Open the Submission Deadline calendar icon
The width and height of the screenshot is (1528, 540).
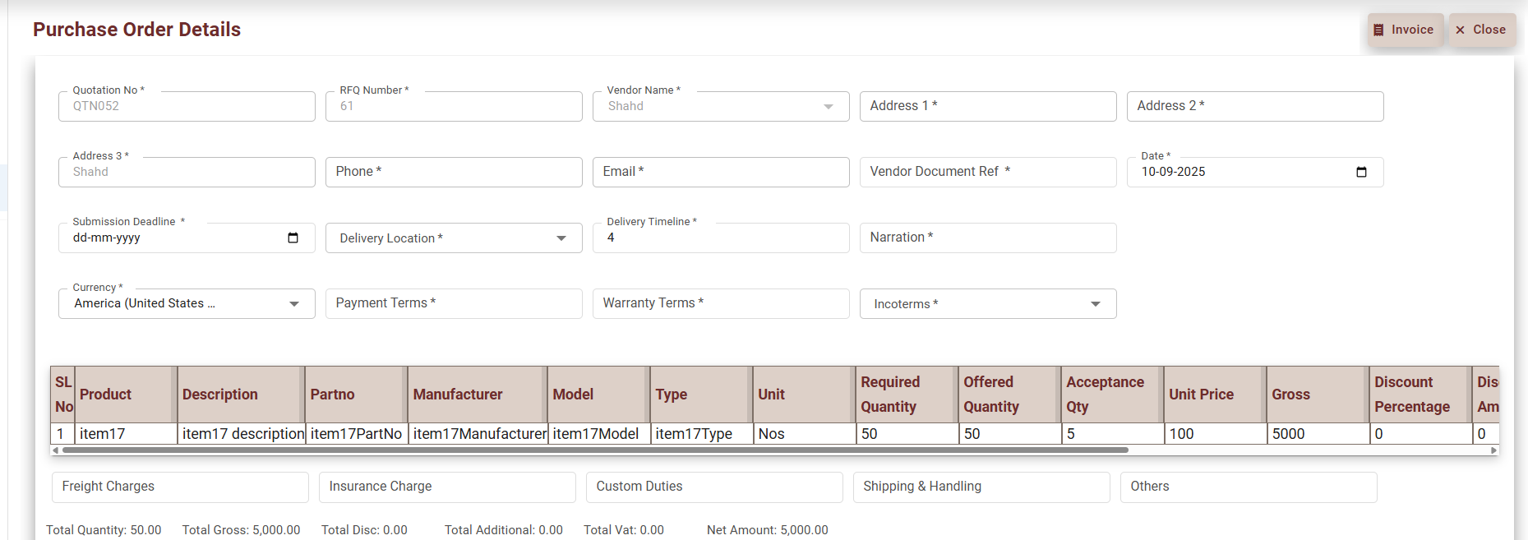coord(293,238)
